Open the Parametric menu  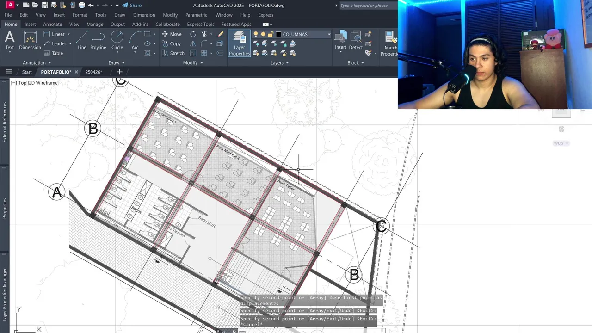pos(196,15)
